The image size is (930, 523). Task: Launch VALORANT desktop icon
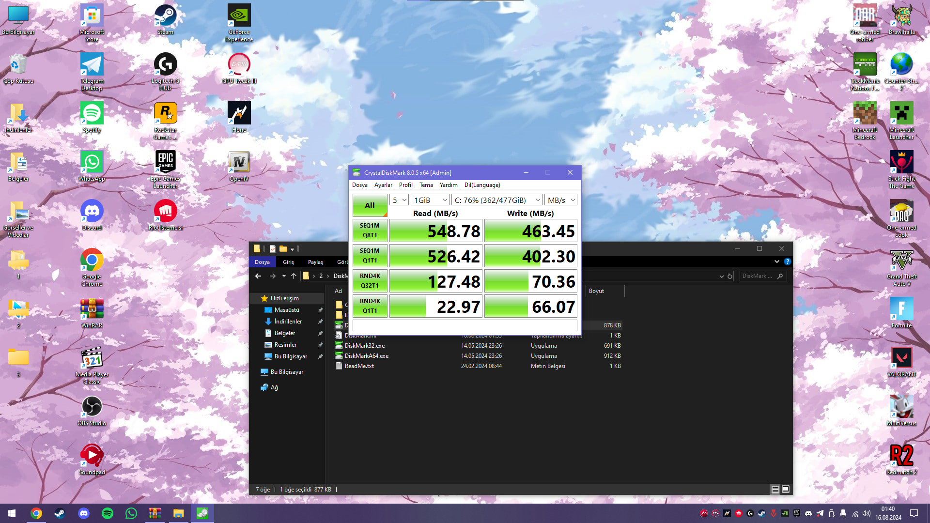coord(901,362)
